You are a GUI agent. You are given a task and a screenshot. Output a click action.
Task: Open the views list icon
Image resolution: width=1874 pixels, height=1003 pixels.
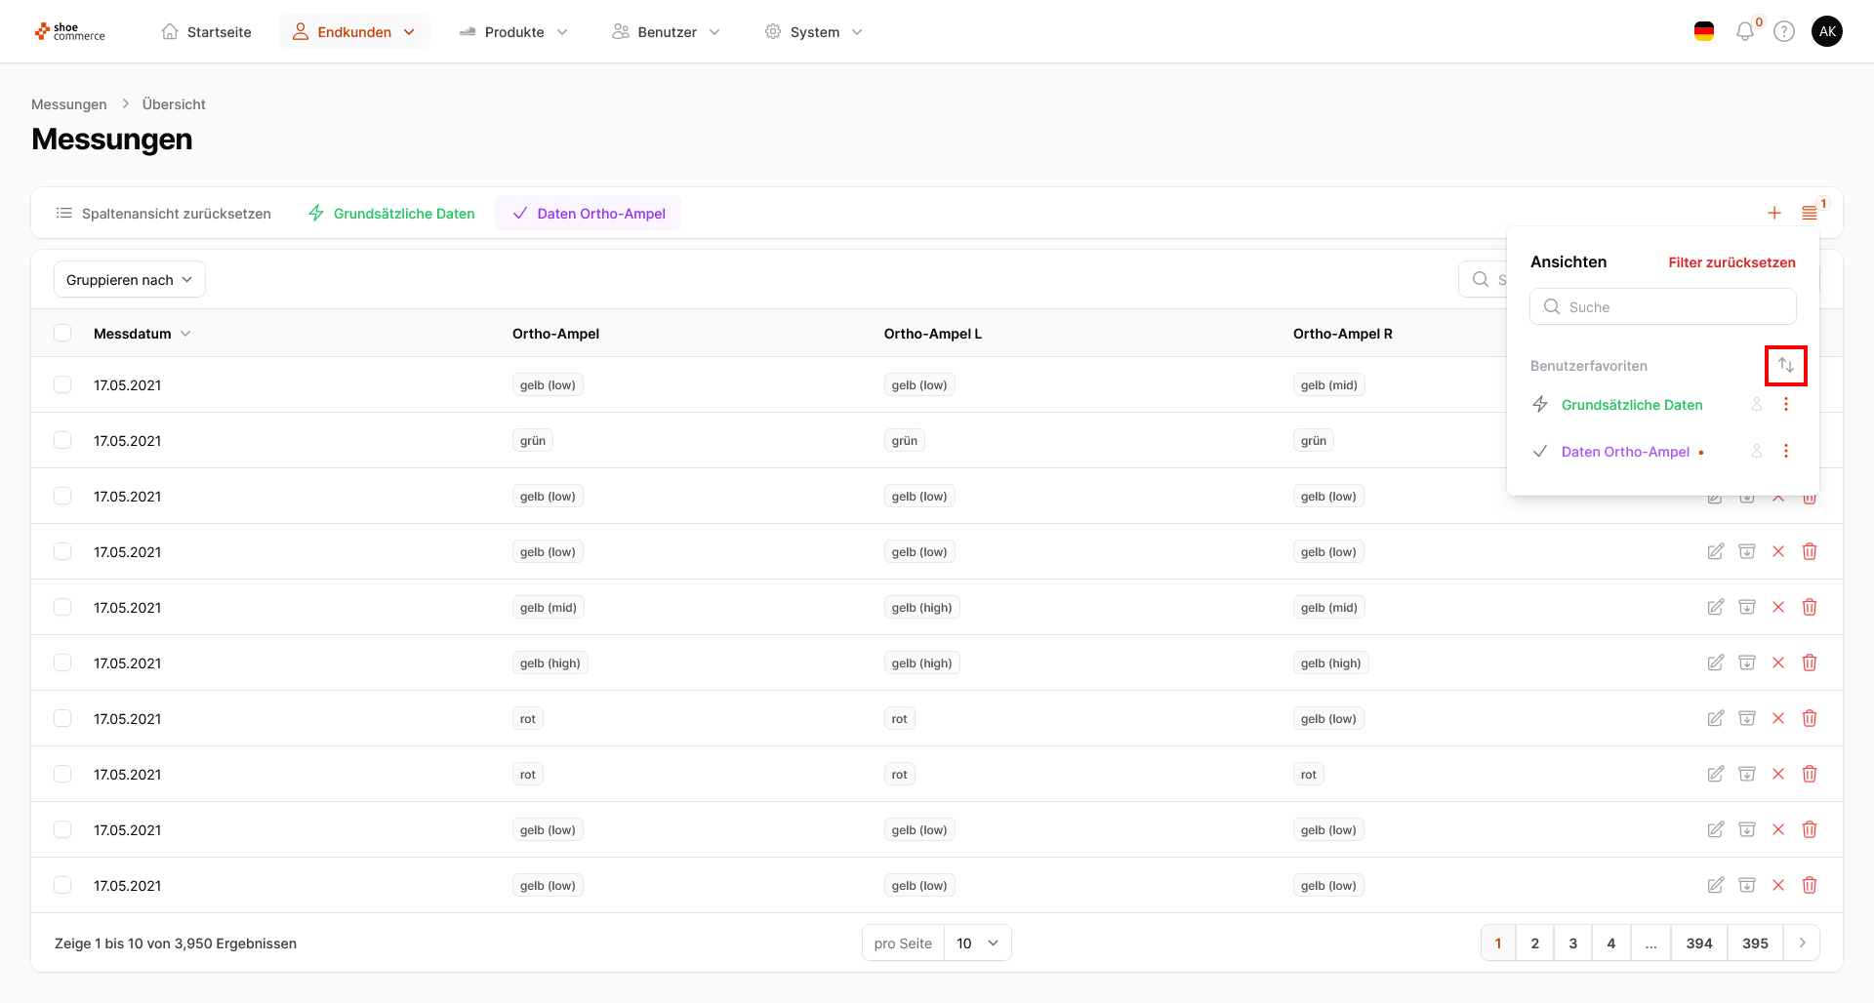point(1810,213)
